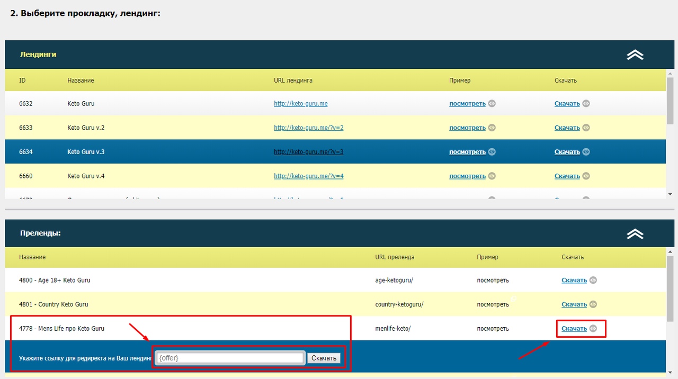Click the "Лендинги" section title
Image resolution: width=678 pixels, height=379 pixels.
(x=38, y=55)
